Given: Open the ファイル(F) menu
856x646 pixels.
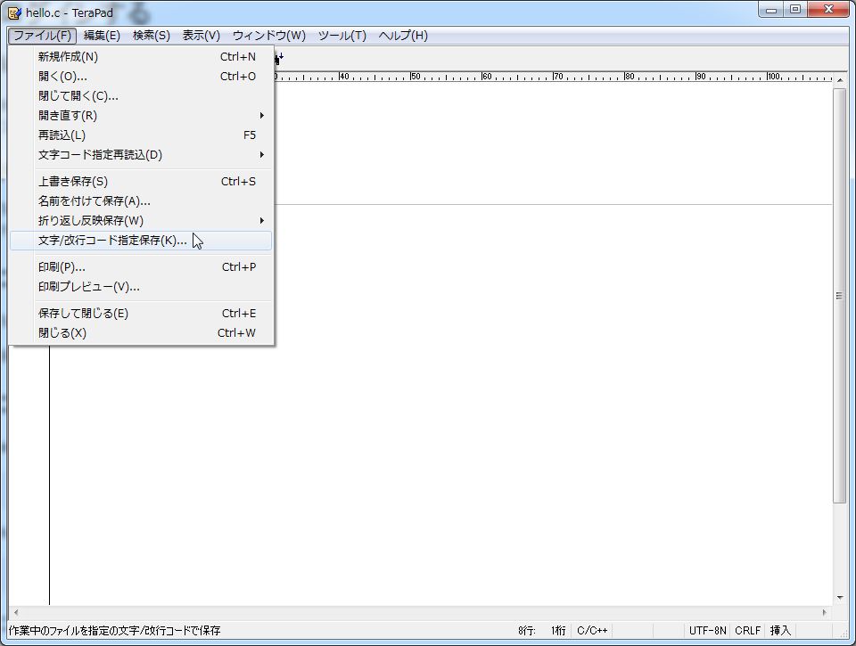Looking at the screenshot, I should (42, 36).
